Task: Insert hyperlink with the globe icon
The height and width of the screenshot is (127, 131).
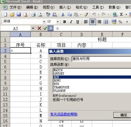Action: coord(115,15)
